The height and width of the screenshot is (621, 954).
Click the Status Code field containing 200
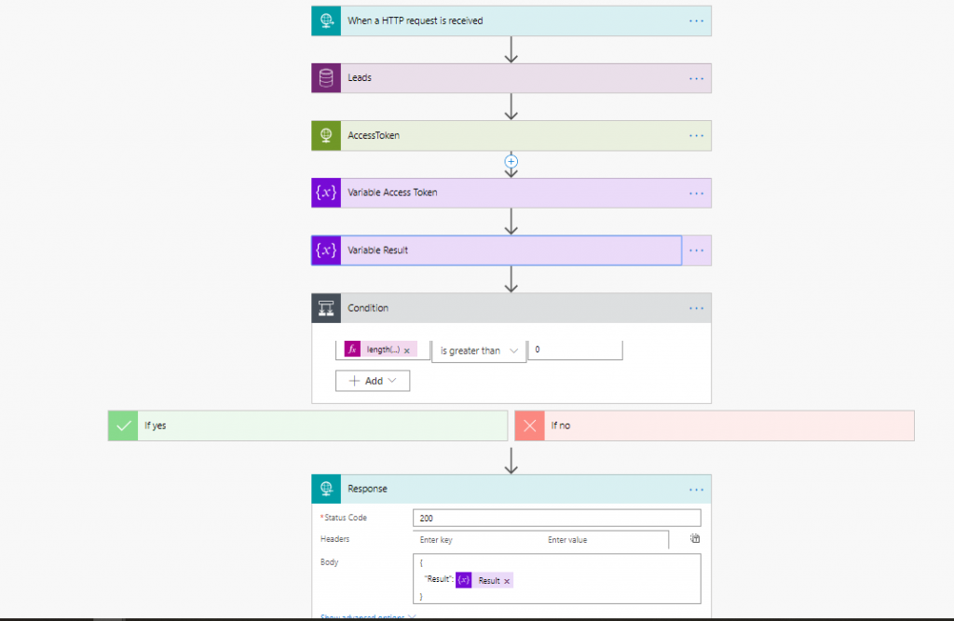(x=556, y=517)
